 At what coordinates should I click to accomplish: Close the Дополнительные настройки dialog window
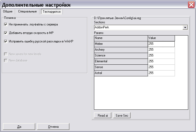click(191, 5)
